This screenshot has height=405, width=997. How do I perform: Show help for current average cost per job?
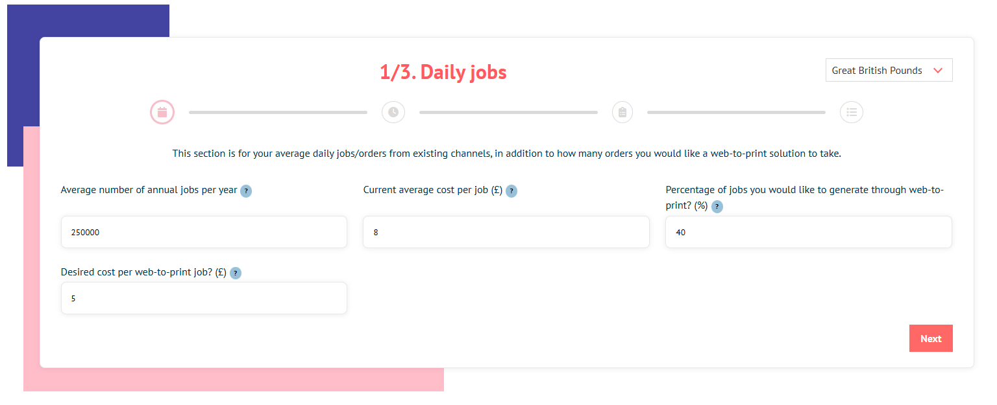point(511,191)
